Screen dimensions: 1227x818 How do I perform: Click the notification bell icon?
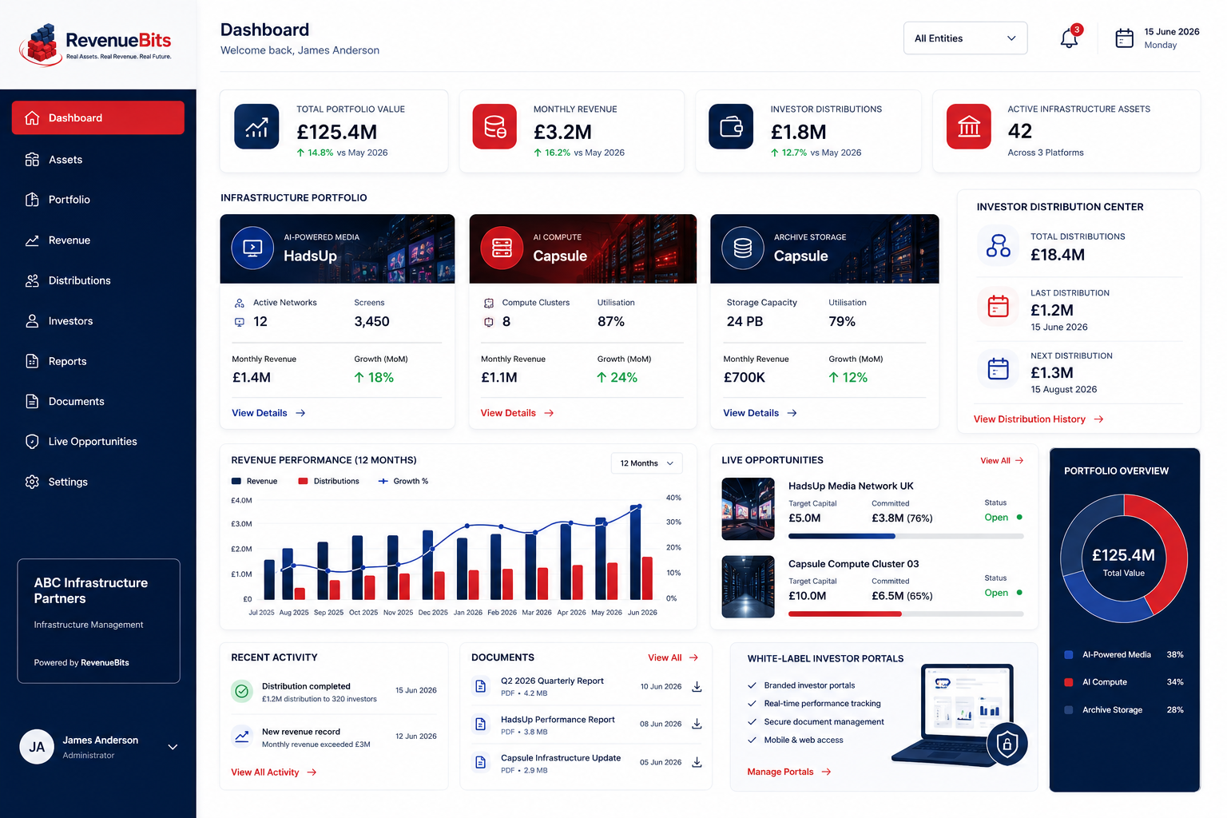coord(1069,38)
